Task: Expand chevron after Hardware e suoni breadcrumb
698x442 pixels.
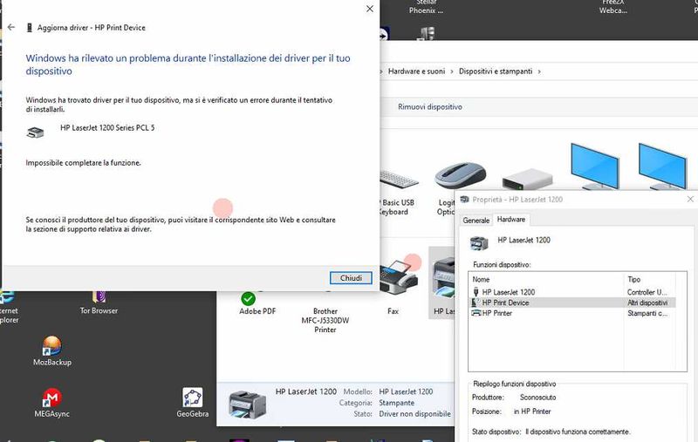Action: 451,71
